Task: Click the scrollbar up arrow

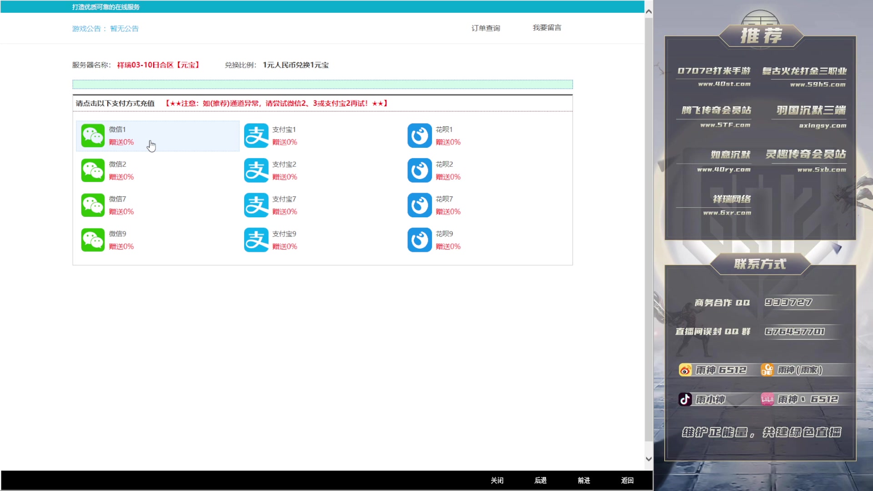Action: (x=649, y=12)
